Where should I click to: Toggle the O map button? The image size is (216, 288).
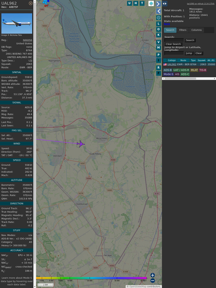[158, 30]
